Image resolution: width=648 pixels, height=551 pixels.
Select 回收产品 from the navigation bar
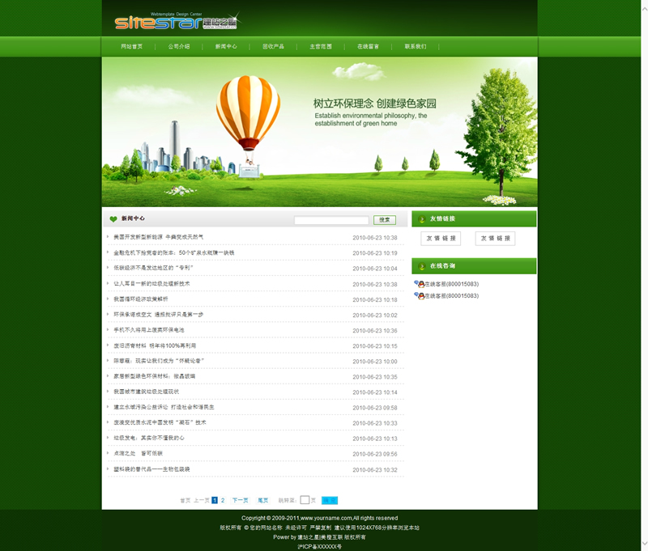[273, 47]
